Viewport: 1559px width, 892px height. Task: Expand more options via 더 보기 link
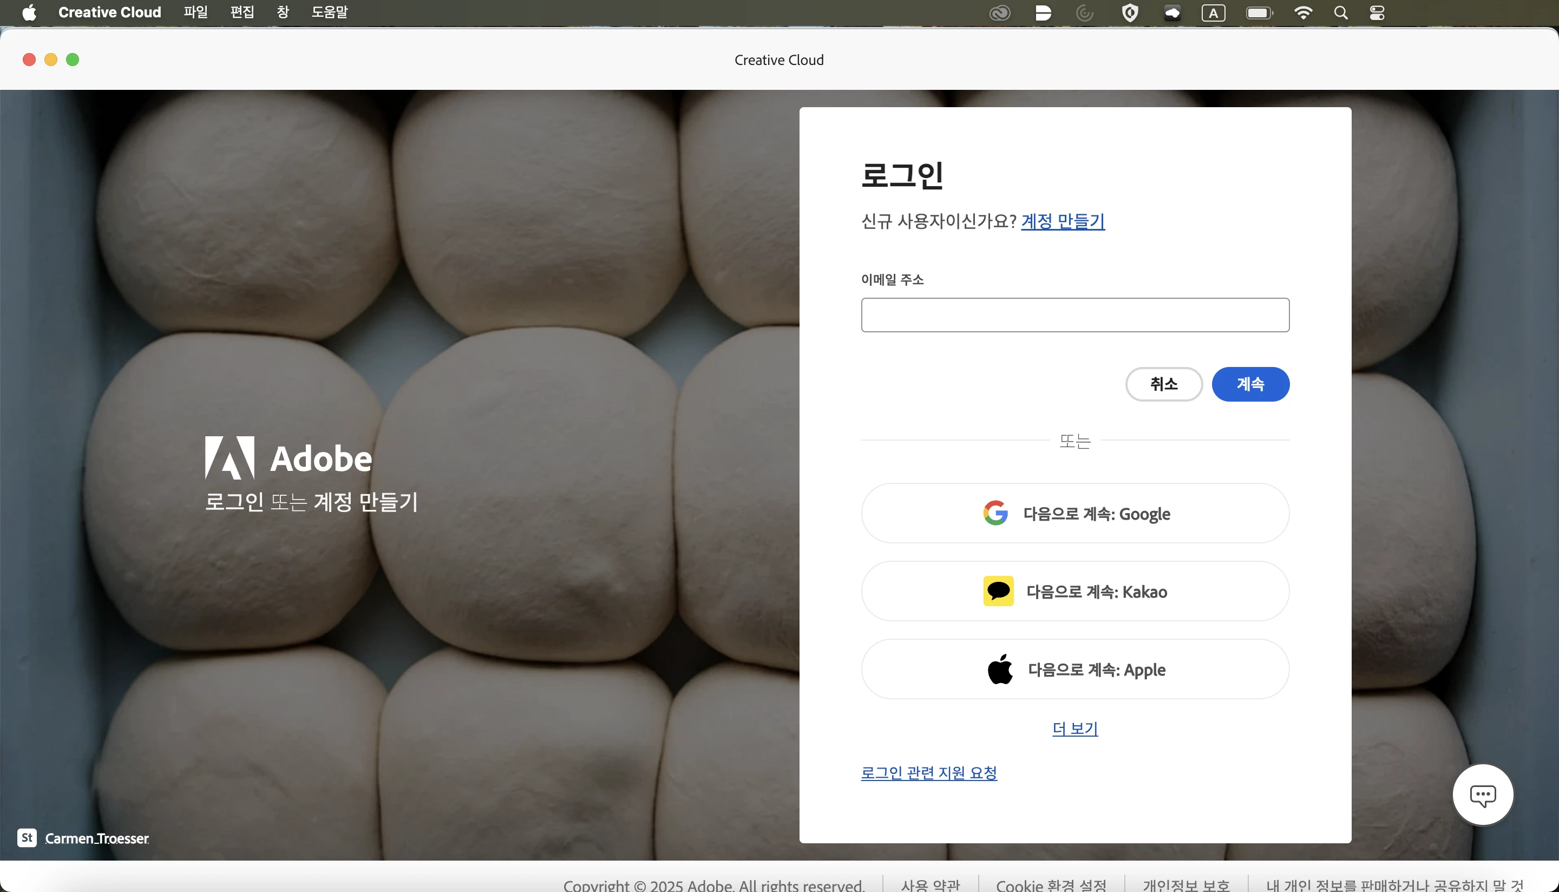(x=1075, y=729)
